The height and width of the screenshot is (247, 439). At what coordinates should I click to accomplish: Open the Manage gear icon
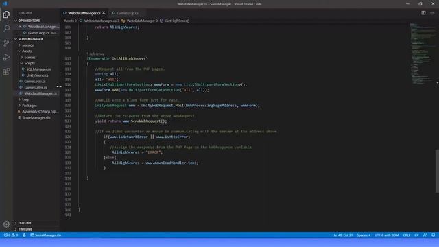[x=6, y=224]
